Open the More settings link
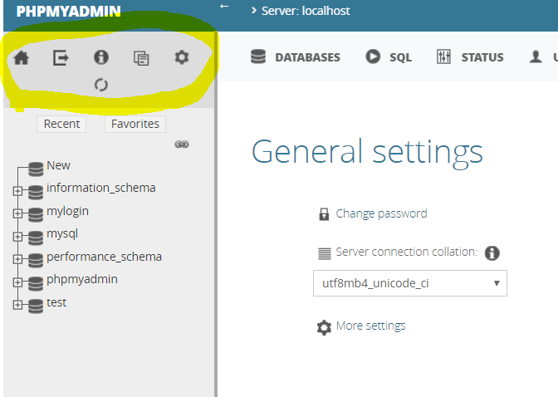This screenshot has width=558, height=397. [x=371, y=326]
